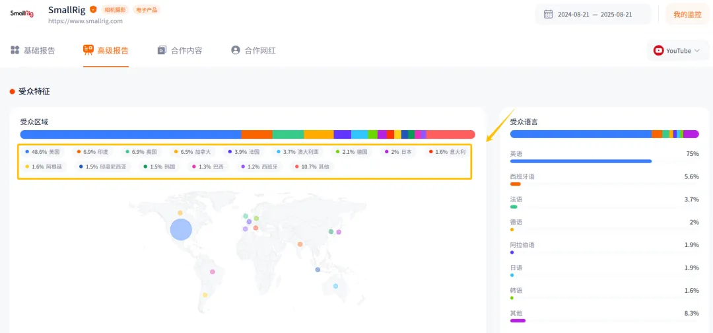Click the red YouTube logo icon
Screen dimensions: 713x333
658,50
